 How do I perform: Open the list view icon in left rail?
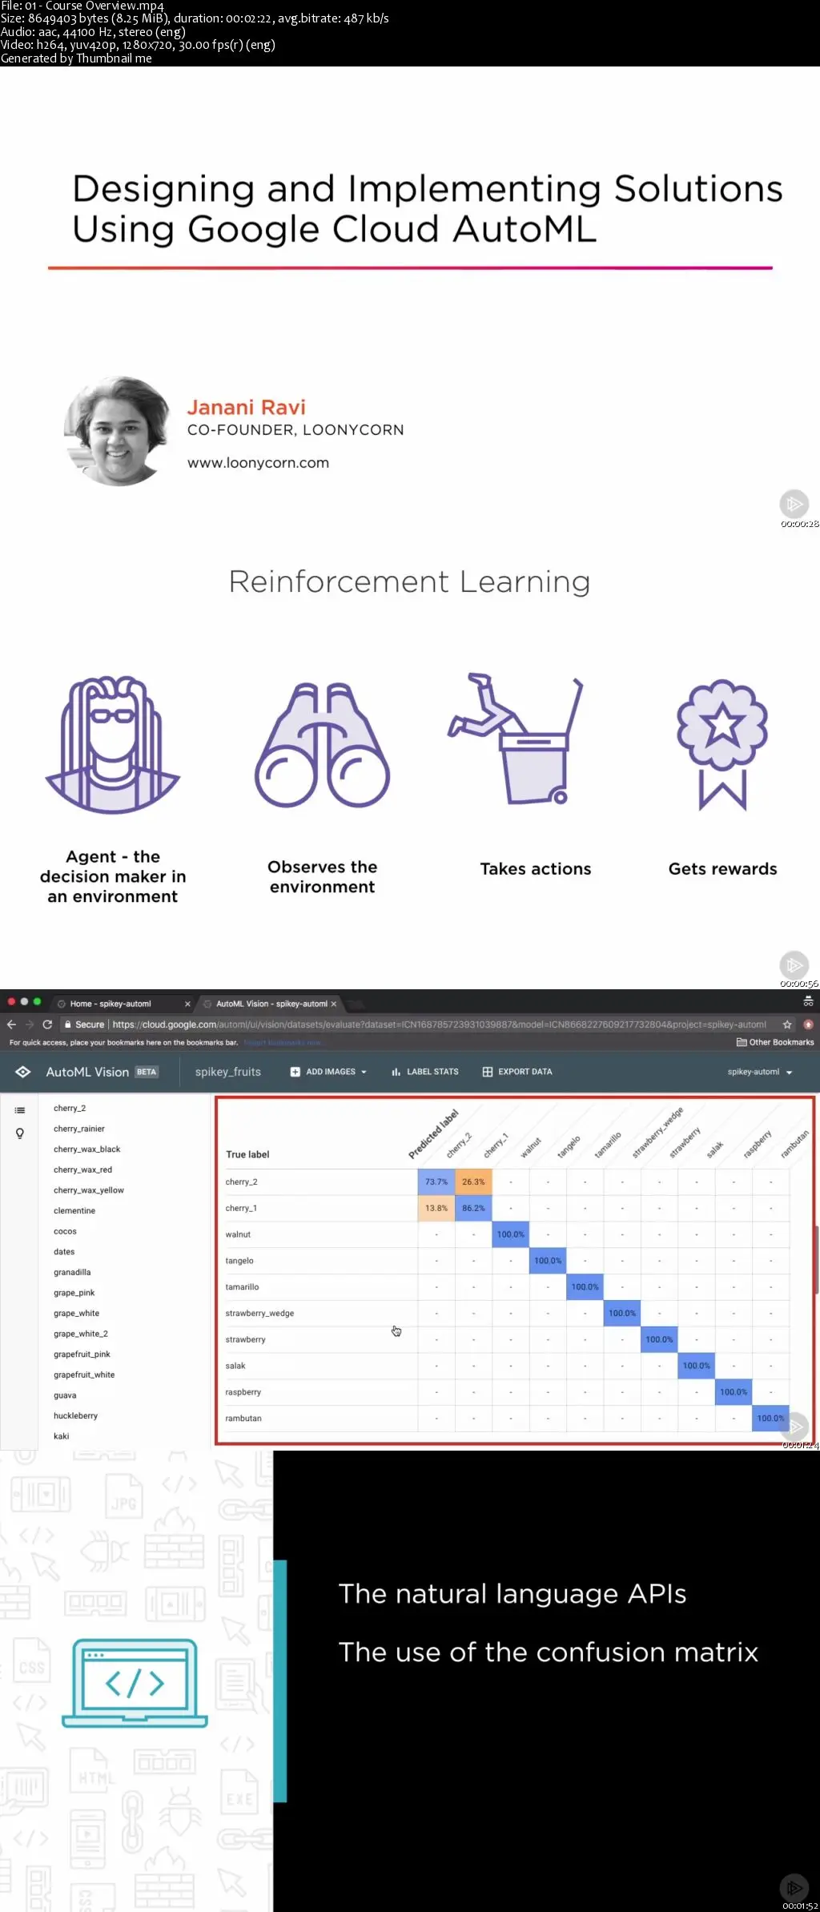pyautogui.click(x=20, y=1110)
